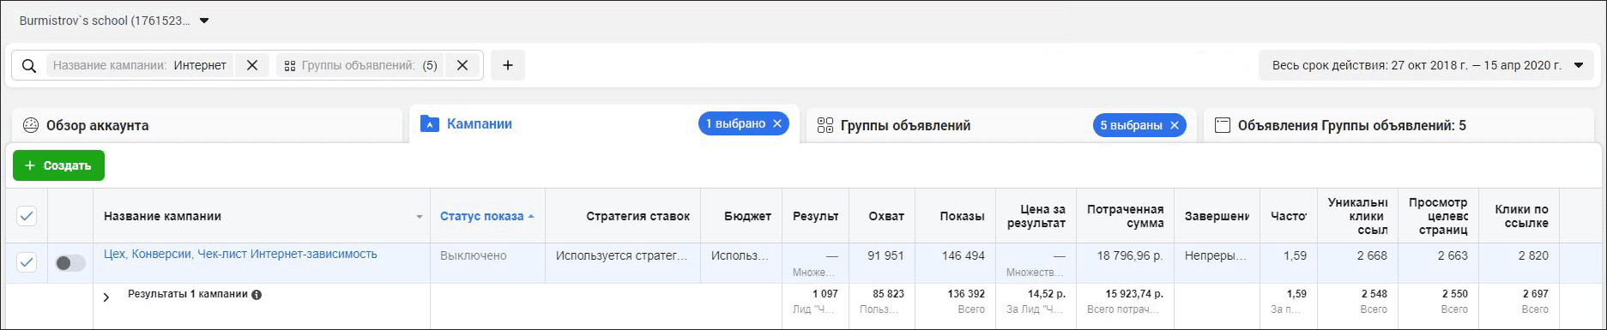The image size is (1607, 330).
Task: Remove the ad groups filter (5)
Action: 462,65
